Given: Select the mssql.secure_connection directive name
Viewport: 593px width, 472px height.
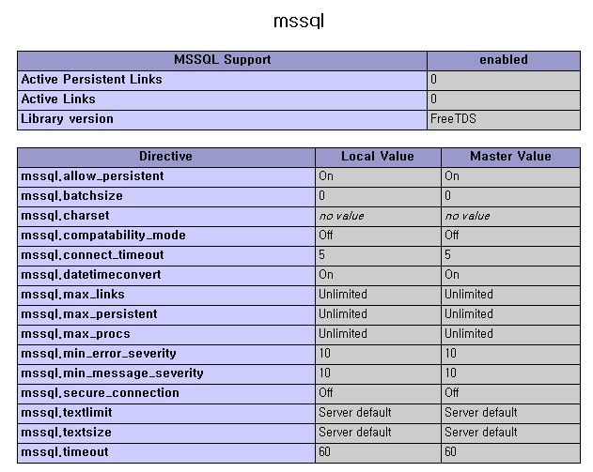Looking at the screenshot, I should (100, 393).
